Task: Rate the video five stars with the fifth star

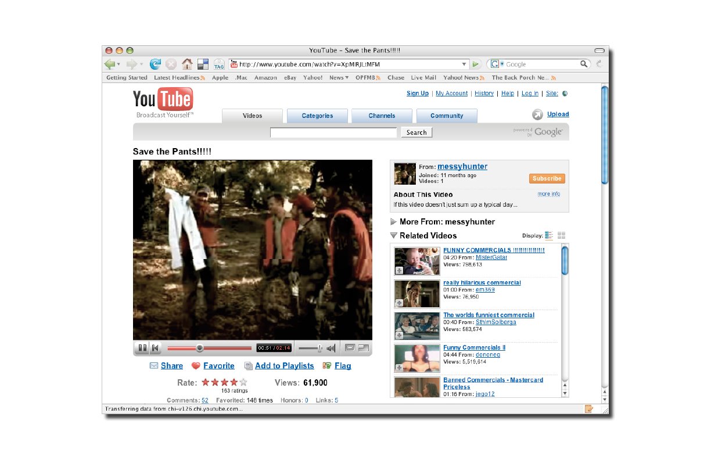Action: pos(243,382)
